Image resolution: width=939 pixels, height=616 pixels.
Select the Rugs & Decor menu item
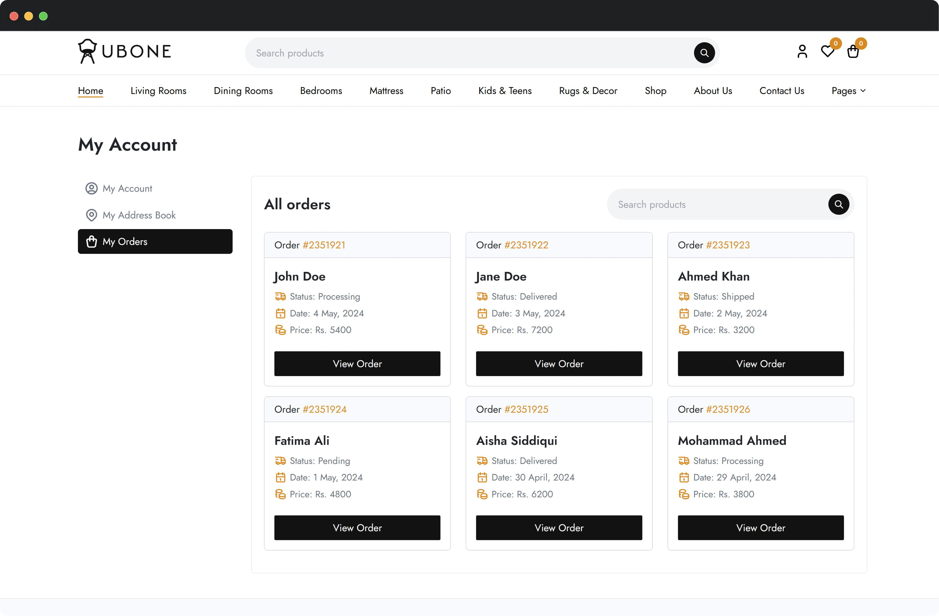[588, 90]
